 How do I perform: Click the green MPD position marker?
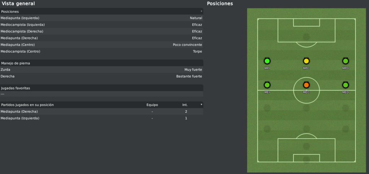[x=345, y=61]
